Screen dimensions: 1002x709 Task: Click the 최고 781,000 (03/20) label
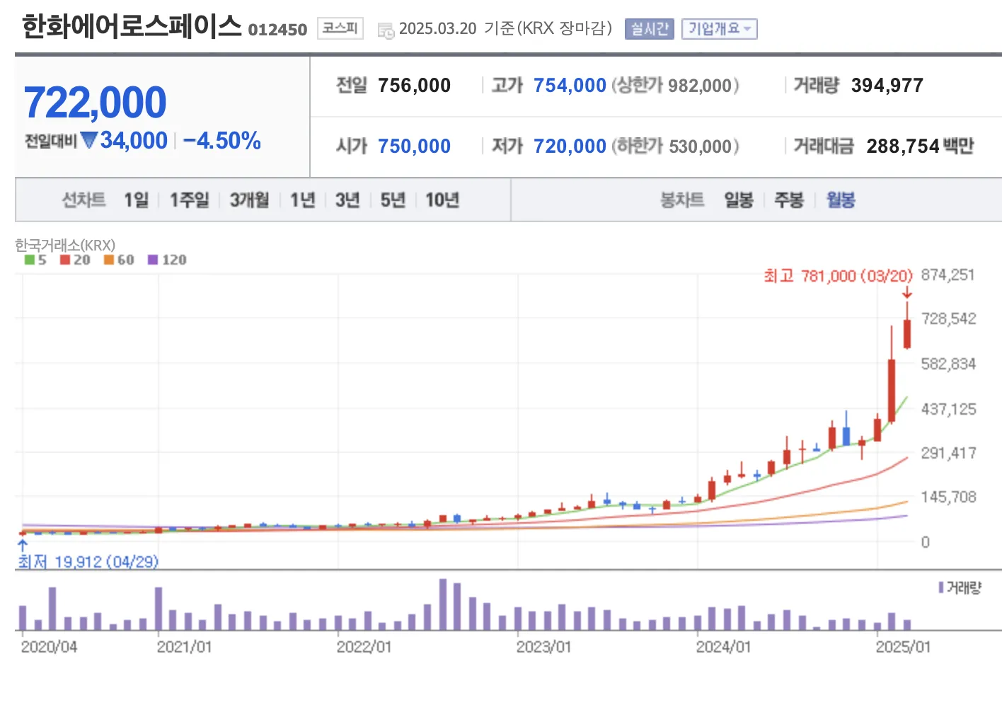pos(838,276)
